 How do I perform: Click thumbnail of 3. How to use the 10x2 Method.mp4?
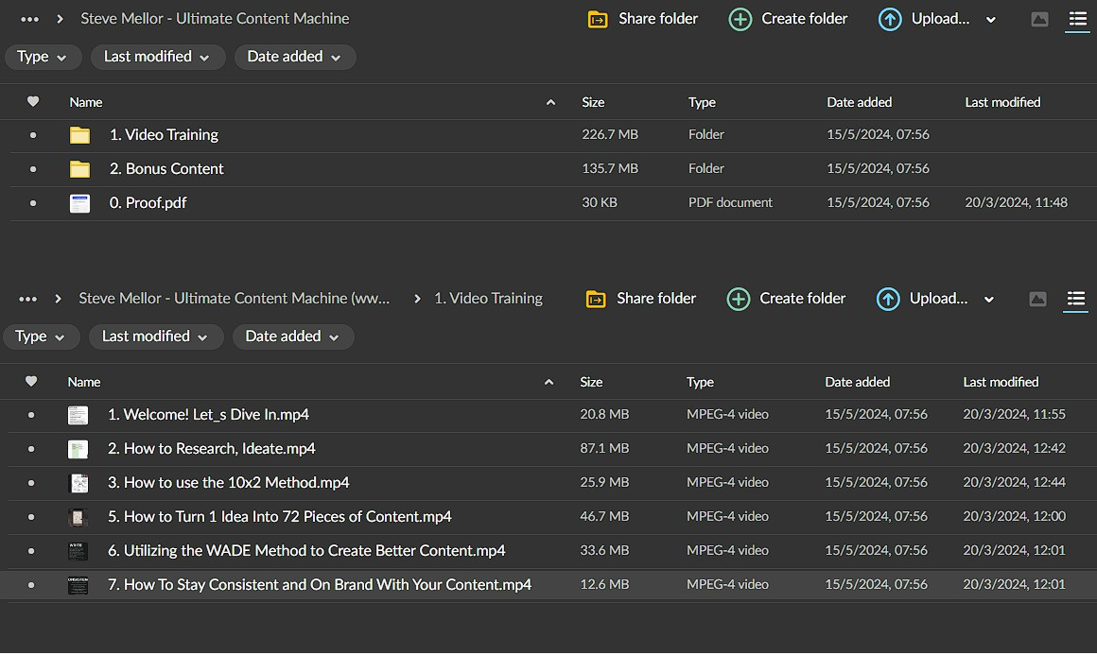pos(78,483)
